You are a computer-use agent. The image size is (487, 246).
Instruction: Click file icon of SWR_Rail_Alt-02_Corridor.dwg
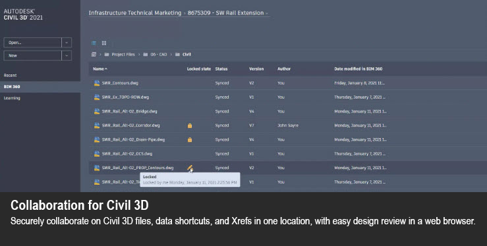click(x=97, y=126)
